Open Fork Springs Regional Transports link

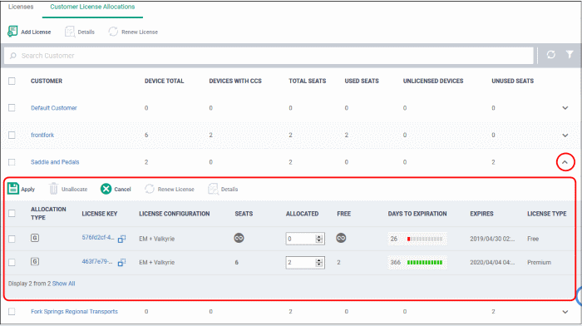74,312
